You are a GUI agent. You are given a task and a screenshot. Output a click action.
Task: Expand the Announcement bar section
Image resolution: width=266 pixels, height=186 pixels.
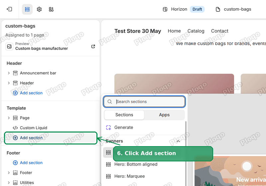tap(9, 73)
